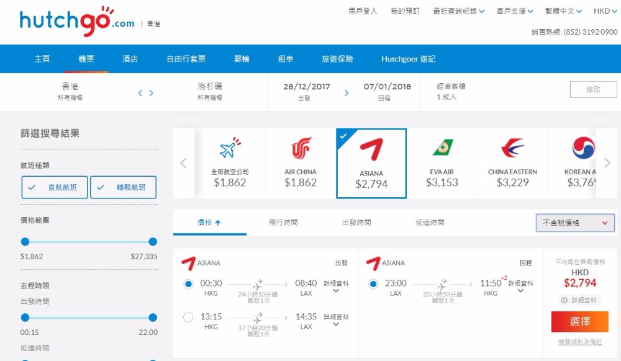Click the sort arrow next to 價格

(218, 223)
